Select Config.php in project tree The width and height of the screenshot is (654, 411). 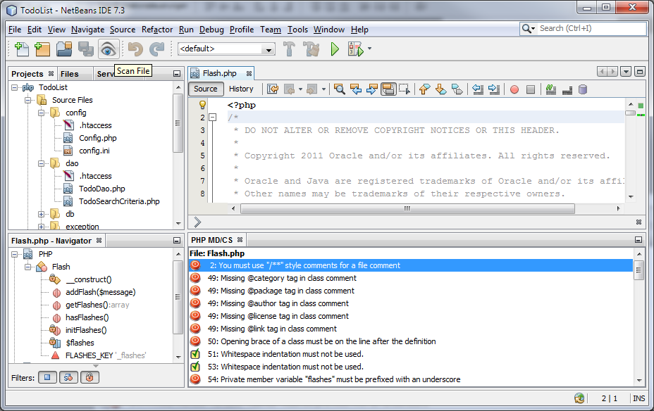(x=97, y=138)
